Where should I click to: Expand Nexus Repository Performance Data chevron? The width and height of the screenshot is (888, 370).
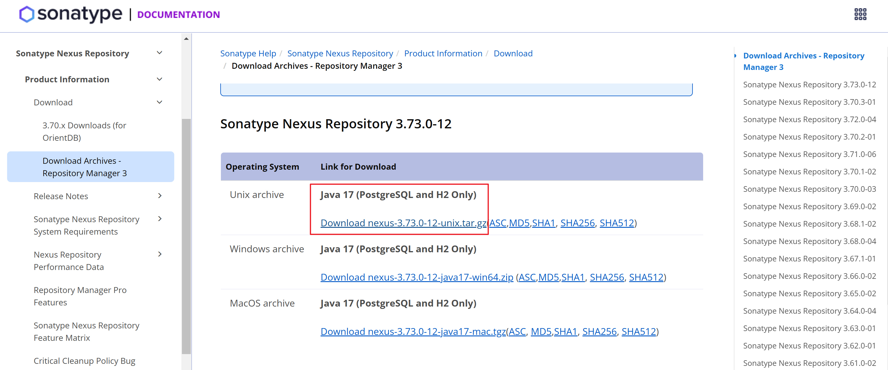pos(159,255)
